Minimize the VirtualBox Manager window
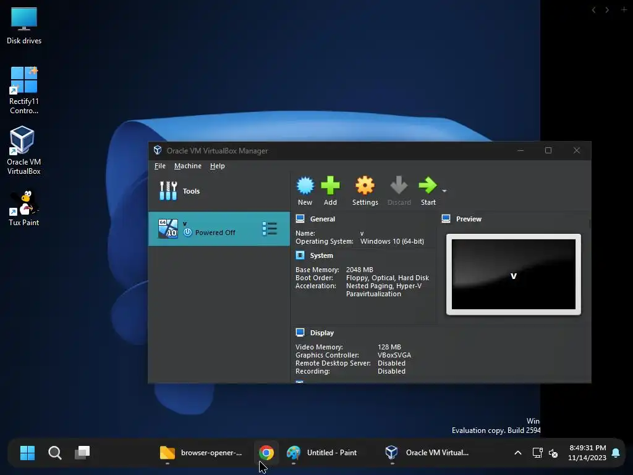 [520, 150]
